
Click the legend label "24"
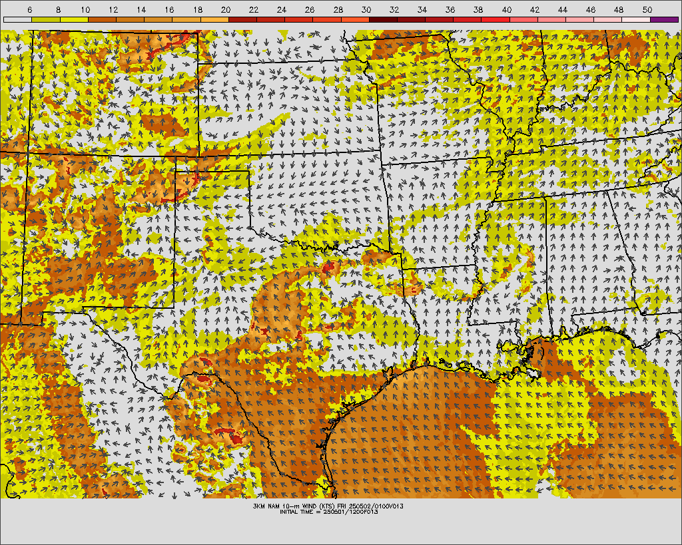pyautogui.click(x=282, y=9)
